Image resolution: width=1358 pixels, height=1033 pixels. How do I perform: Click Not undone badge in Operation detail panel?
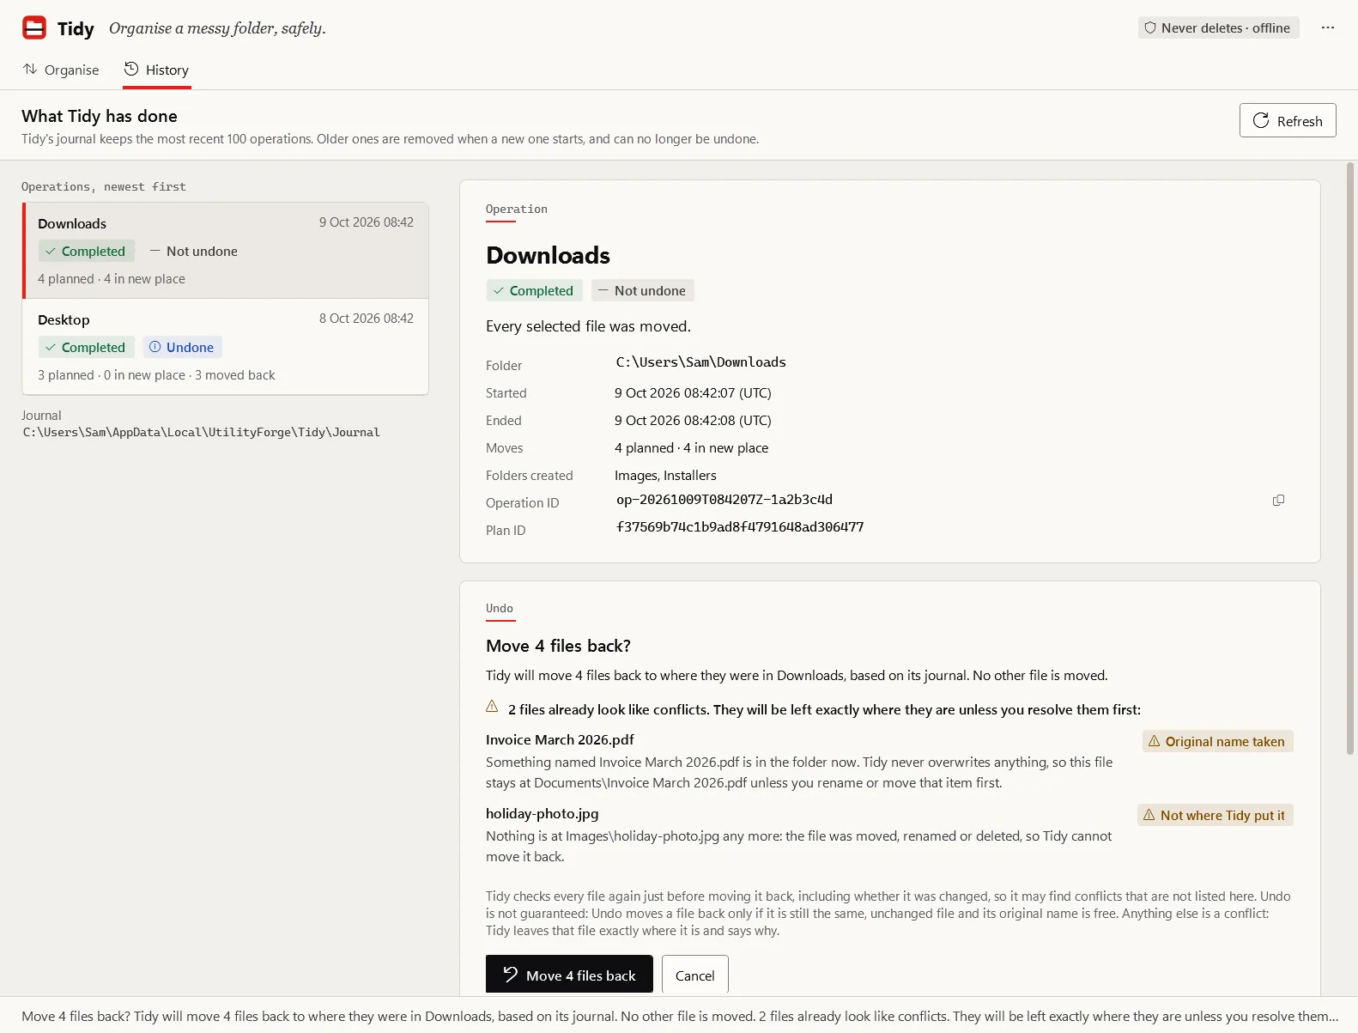click(x=642, y=290)
